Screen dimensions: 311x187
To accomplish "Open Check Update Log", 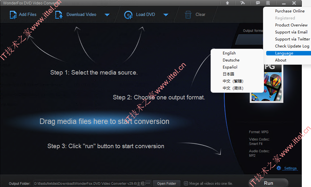I will point(292,46).
